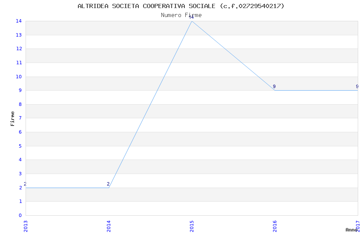Image resolution: width=362 pixels, height=234 pixels.
Task: Click the y-axis value 12
Action: coord(19,49)
